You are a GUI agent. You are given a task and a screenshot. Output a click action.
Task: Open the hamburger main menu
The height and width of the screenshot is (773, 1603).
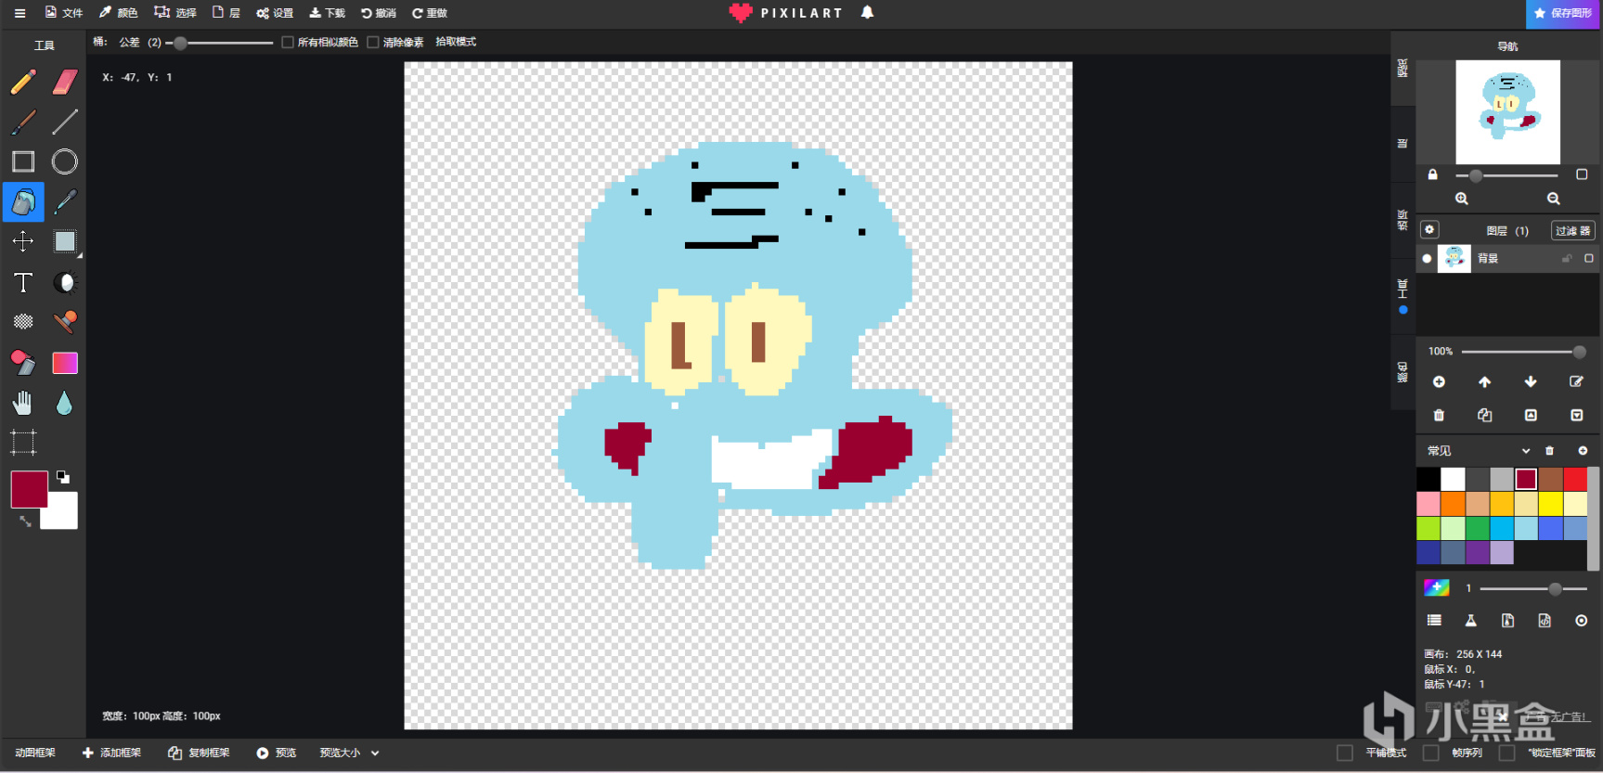19,13
